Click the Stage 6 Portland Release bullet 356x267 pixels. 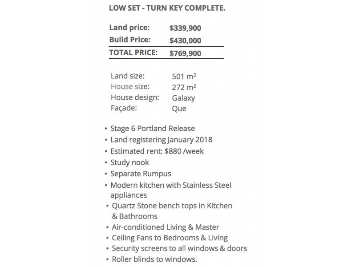tap(153, 129)
